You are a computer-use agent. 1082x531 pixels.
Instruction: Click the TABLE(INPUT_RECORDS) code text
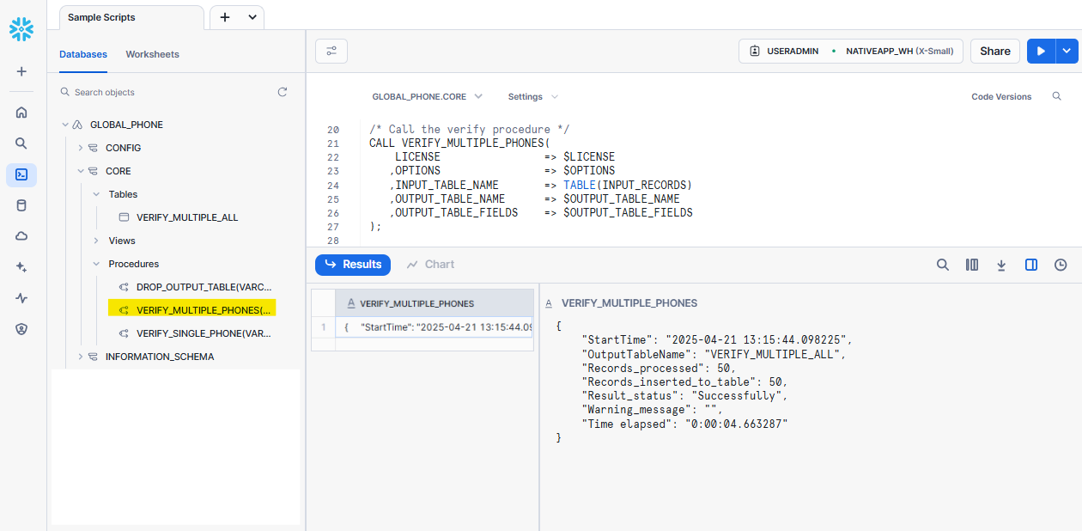coord(628,185)
